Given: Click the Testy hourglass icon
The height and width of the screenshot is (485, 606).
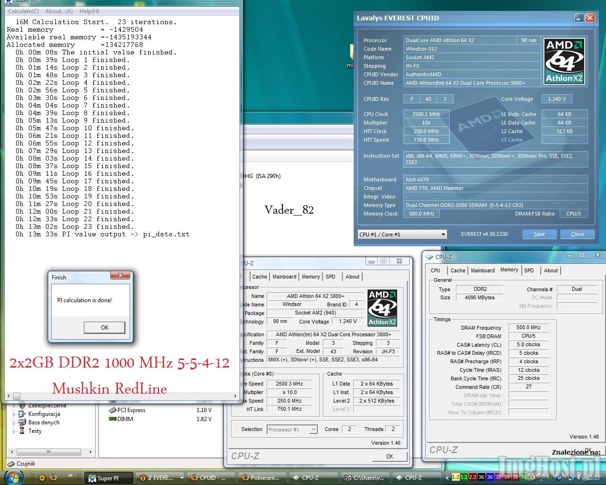Looking at the screenshot, I should 22,431.
